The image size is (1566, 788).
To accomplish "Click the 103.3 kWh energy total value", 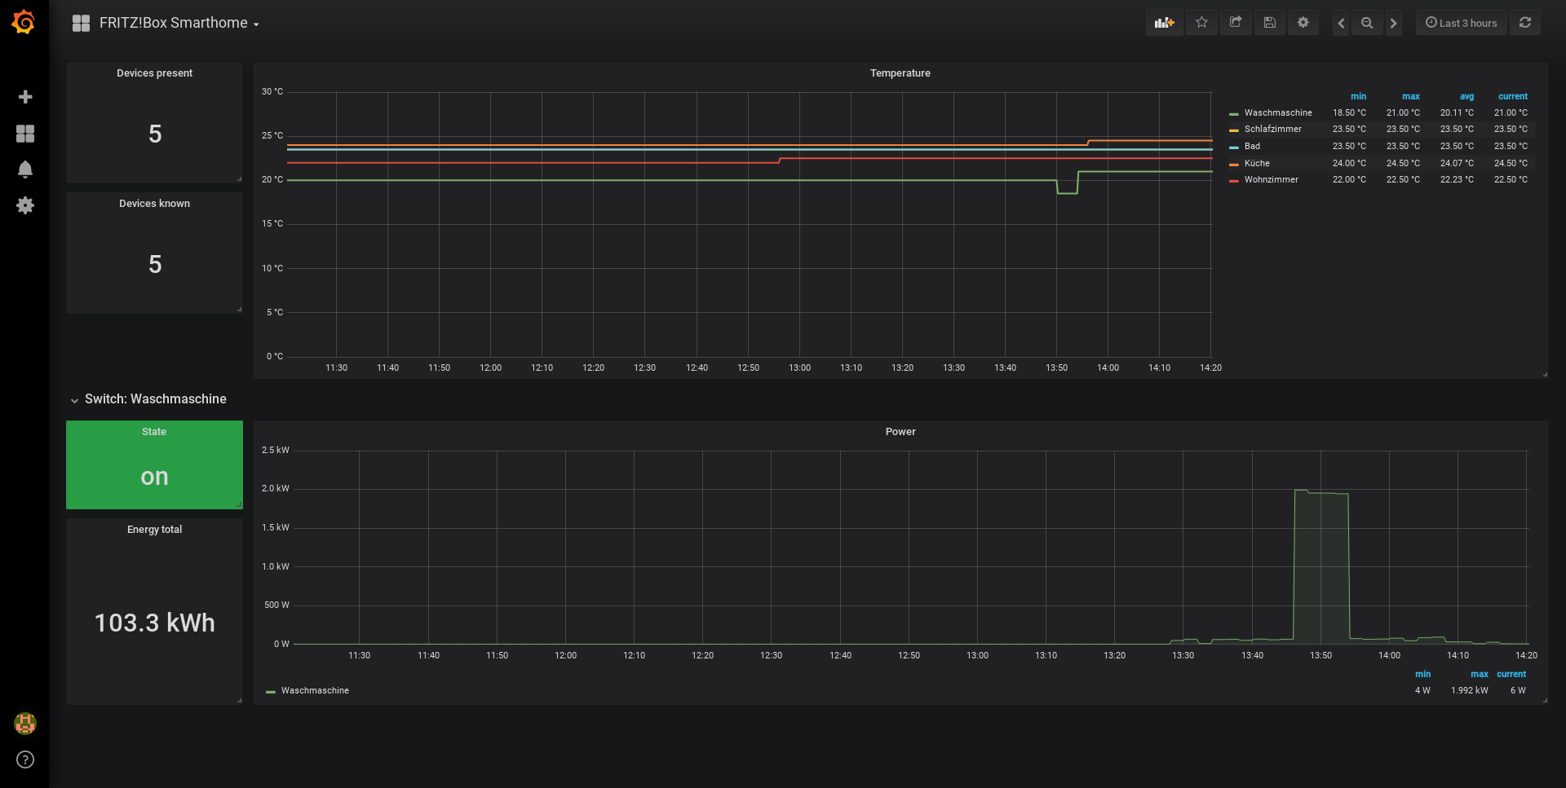I will pos(155,623).
